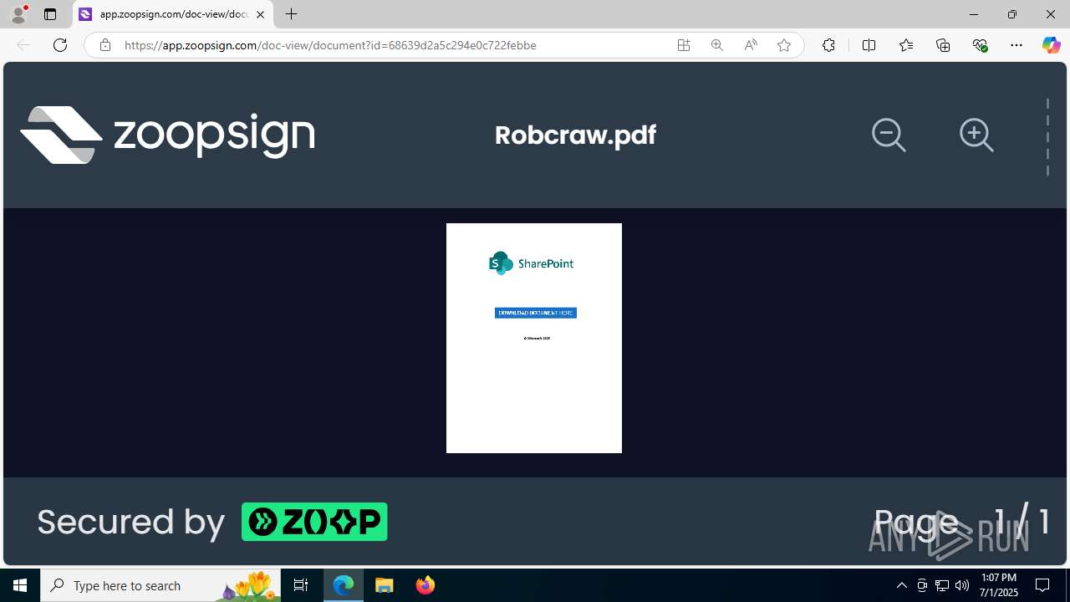
Task: Select the app.zoopsign.com tab
Action: [172, 14]
